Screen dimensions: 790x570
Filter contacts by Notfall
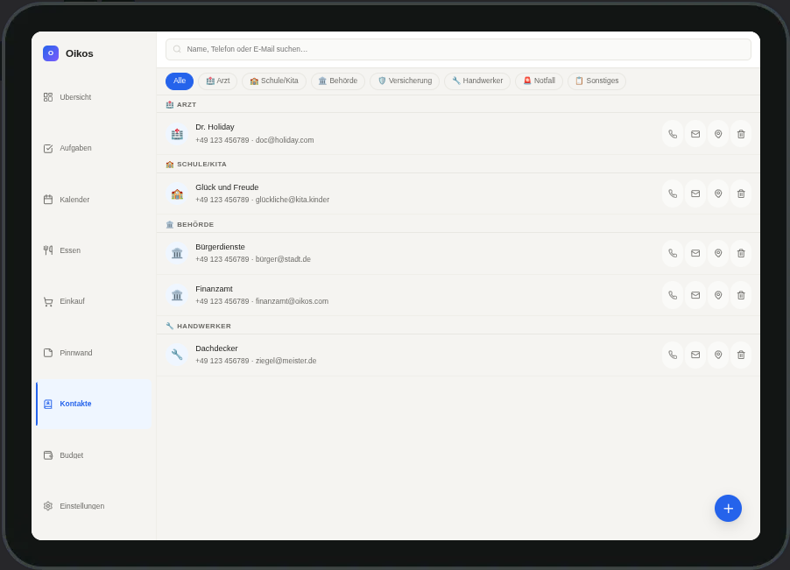coord(540,81)
